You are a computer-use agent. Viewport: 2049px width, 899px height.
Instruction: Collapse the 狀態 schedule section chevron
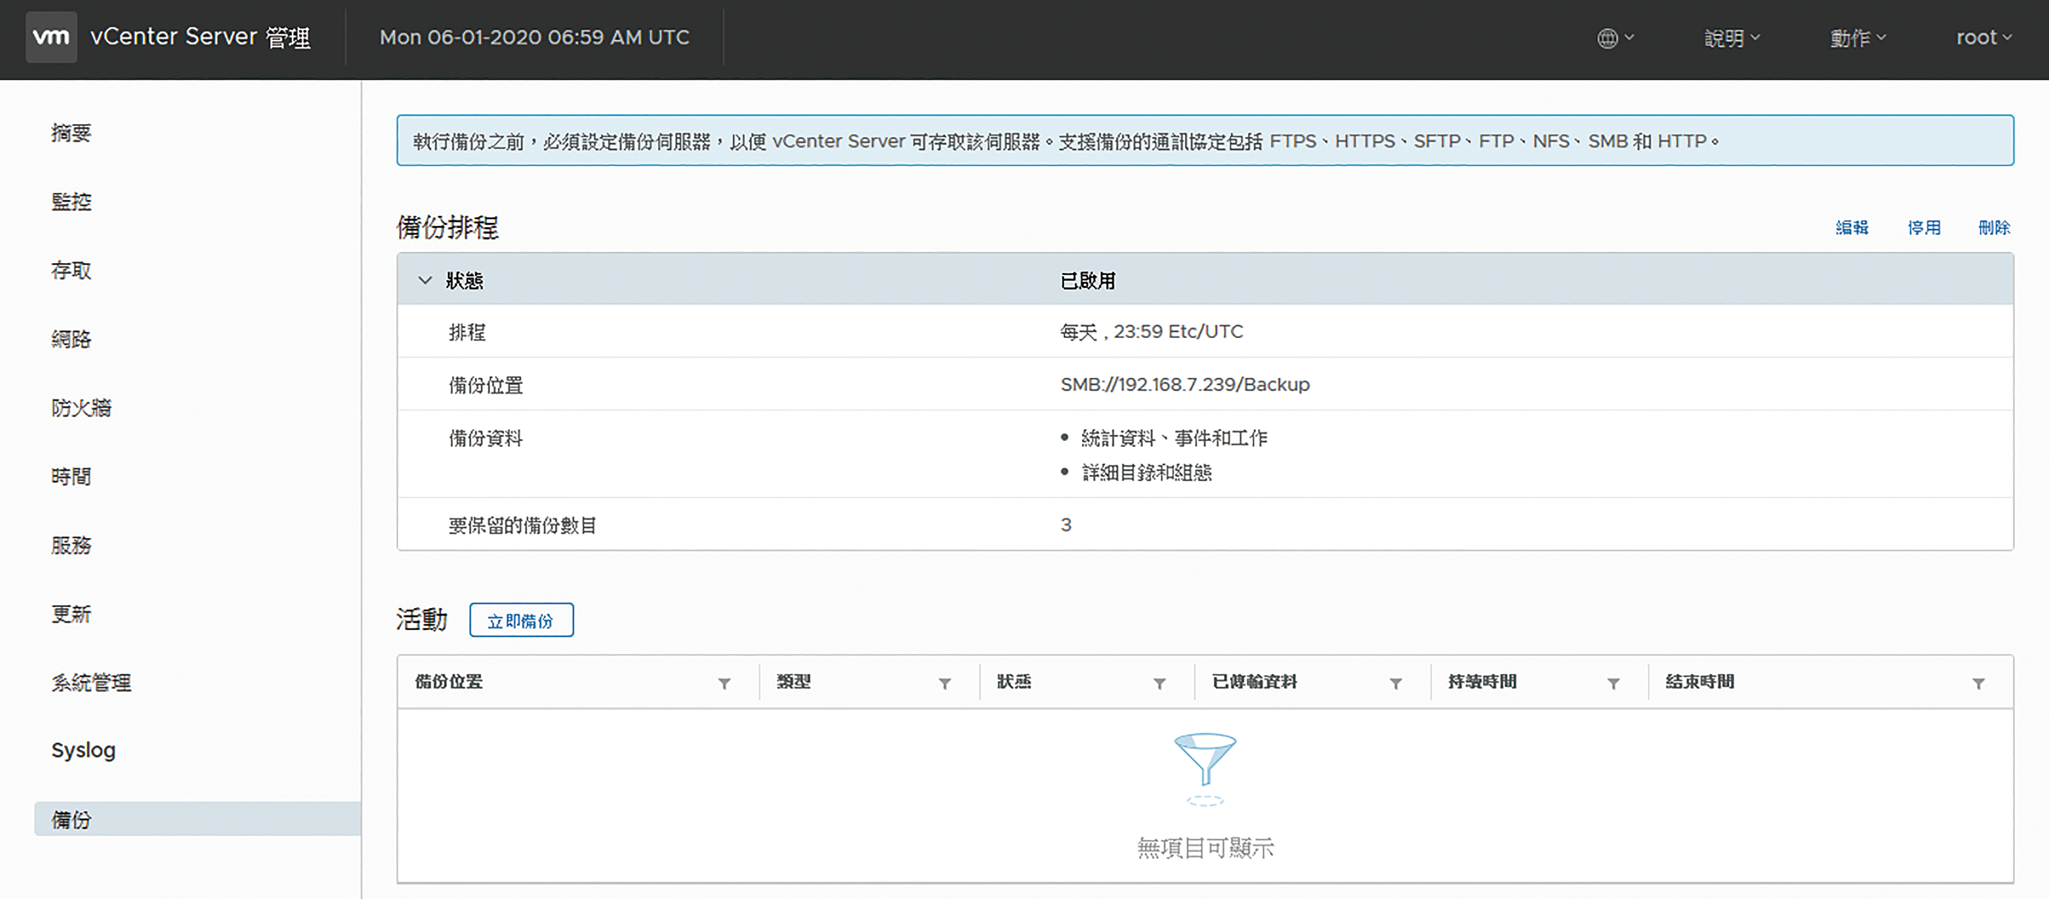[425, 280]
